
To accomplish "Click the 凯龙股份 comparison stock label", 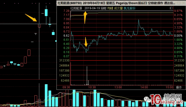I will coord(129,8).
